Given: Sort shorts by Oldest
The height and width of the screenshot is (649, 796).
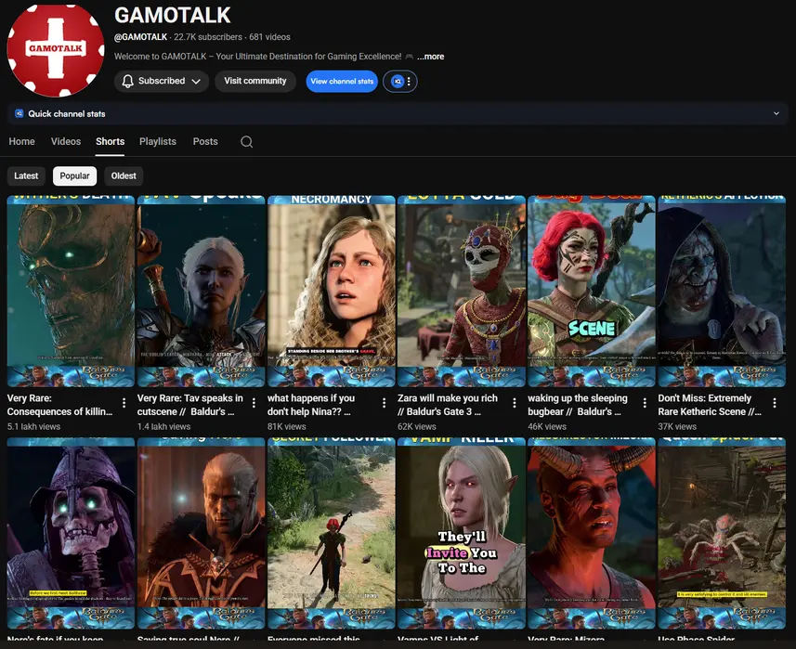Looking at the screenshot, I should [x=124, y=176].
